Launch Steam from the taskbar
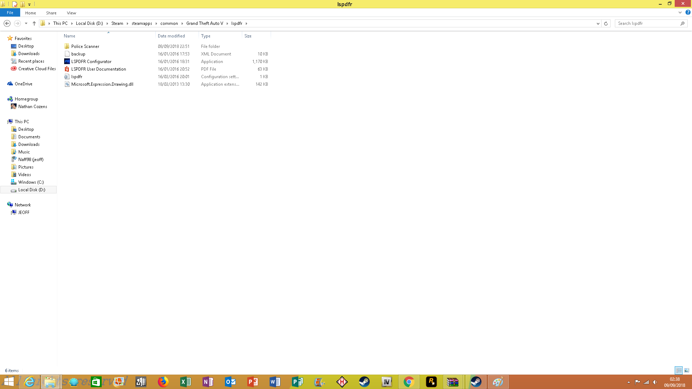Image resolution: width=692 pixels, height=389 pixels. click(x=364, y=382)
